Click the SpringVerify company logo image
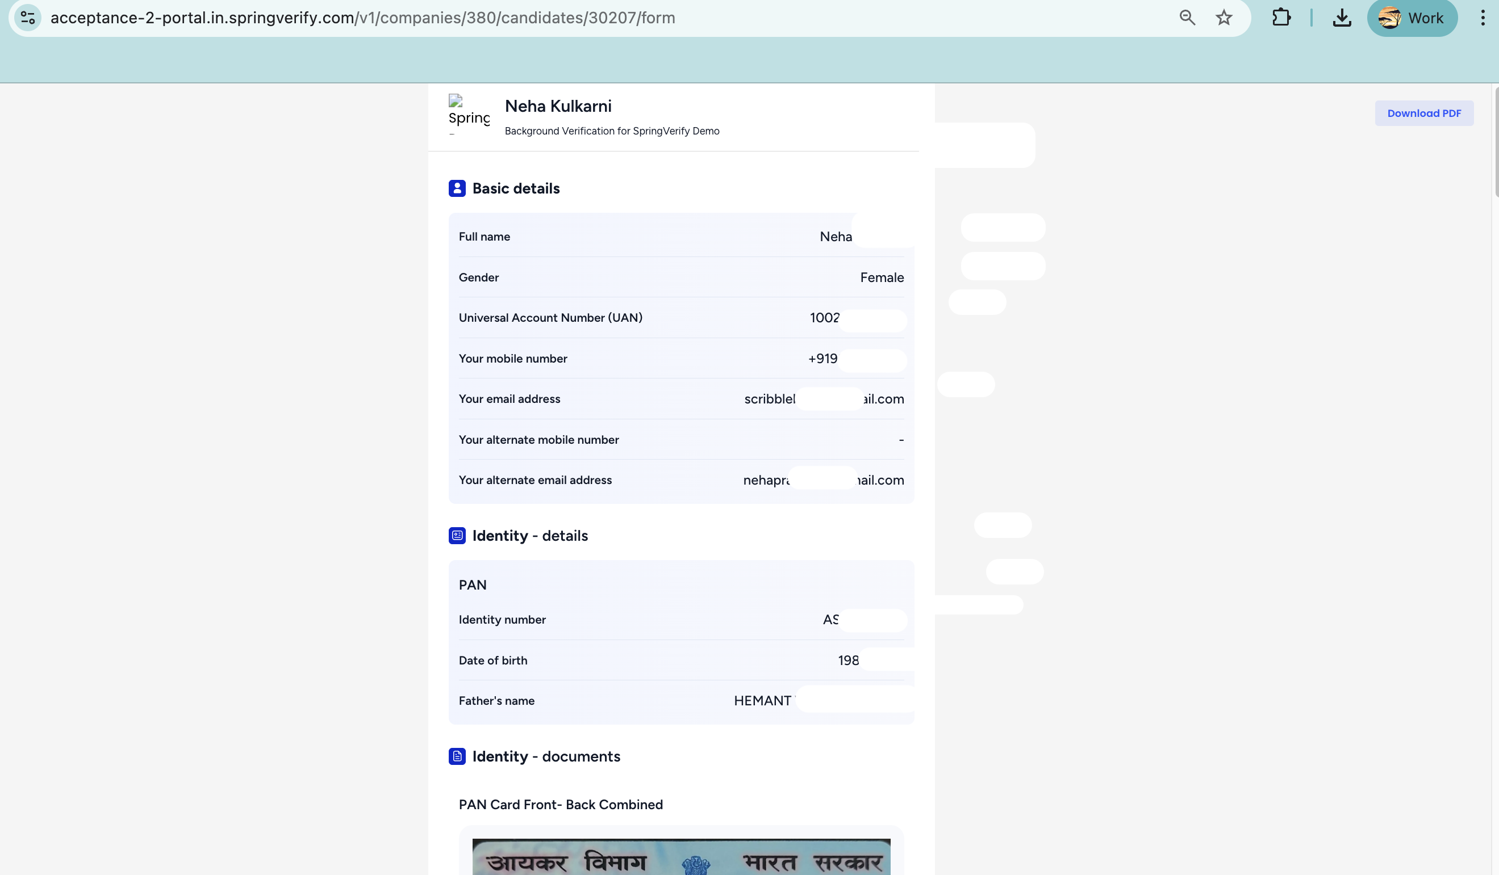The width and height of the screenshot is (1499, 875). 468,114
